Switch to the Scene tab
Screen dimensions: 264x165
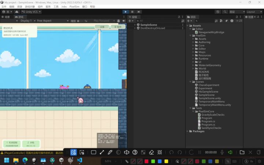pos(6,17)
